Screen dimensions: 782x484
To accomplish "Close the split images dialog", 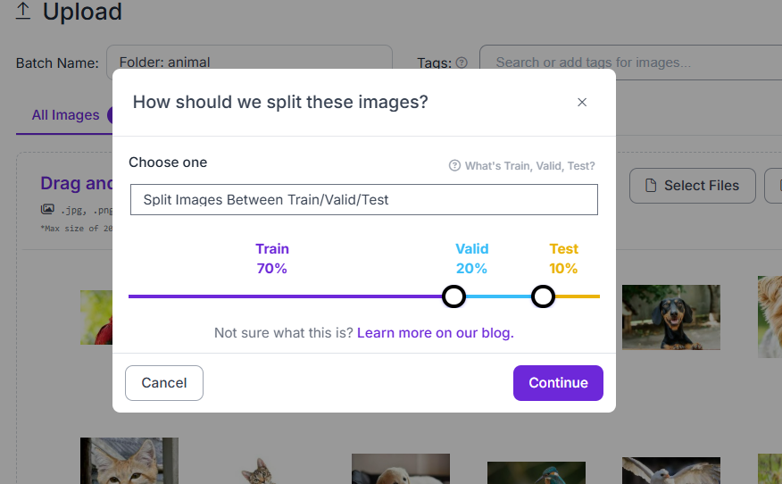I will [x=581, y=103].
